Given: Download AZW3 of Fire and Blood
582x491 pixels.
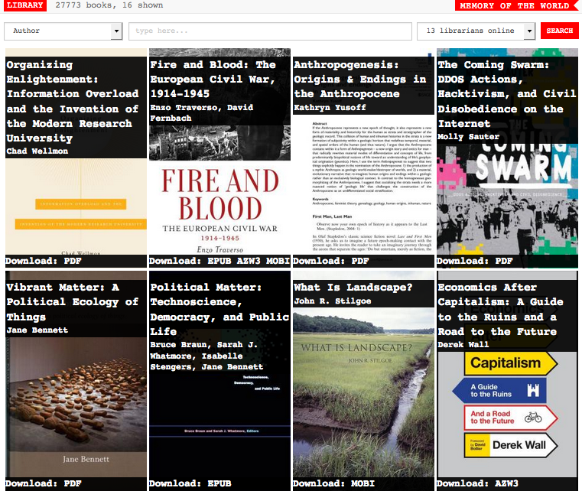Looking at the screenshot, I should click(x=246, y=261).
